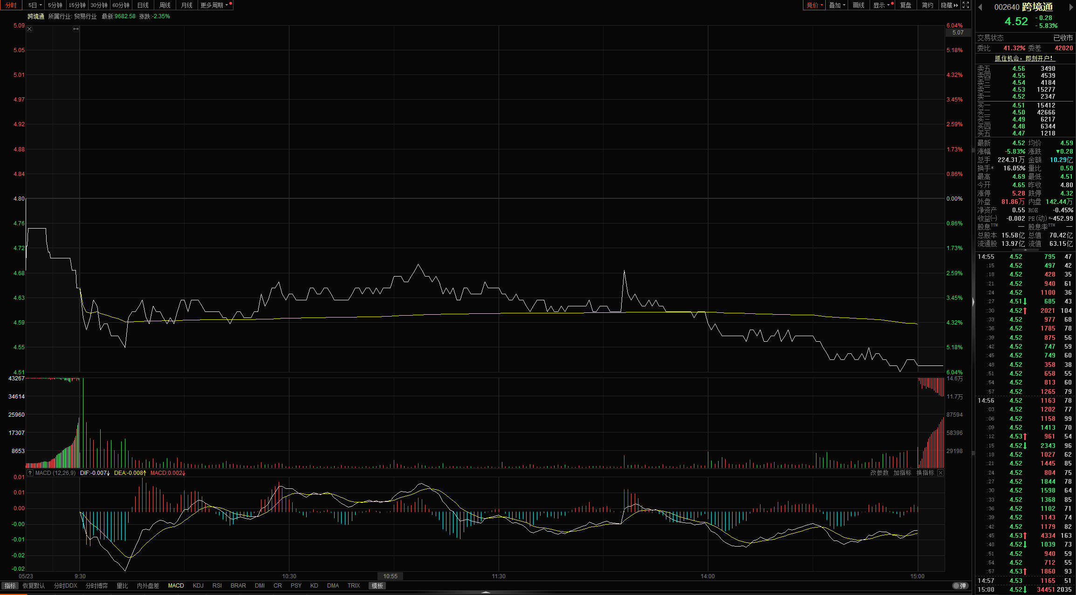Switch to 日线 daily chart

coord(143,5)
